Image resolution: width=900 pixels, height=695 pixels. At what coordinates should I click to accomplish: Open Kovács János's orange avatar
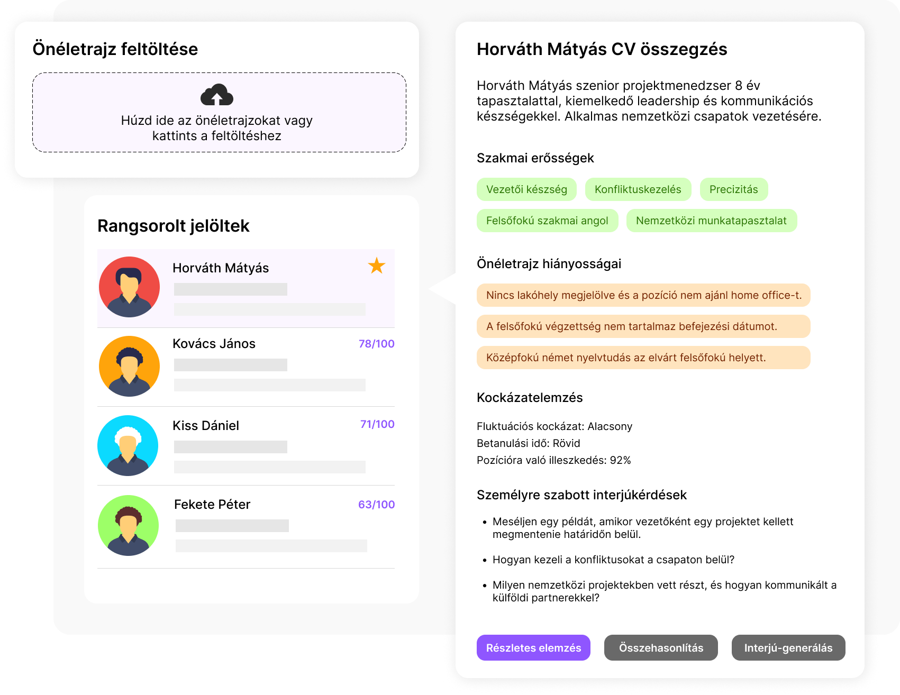click(x=129, y=366)
